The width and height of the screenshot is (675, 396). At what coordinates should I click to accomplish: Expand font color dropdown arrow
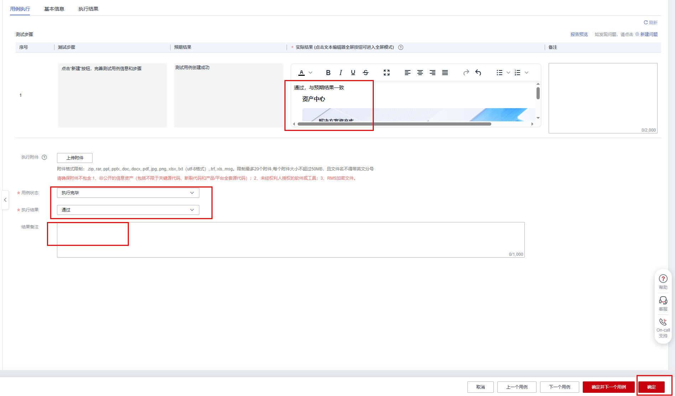click(310, 73)
